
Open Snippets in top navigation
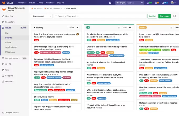(x=60, y=3)
